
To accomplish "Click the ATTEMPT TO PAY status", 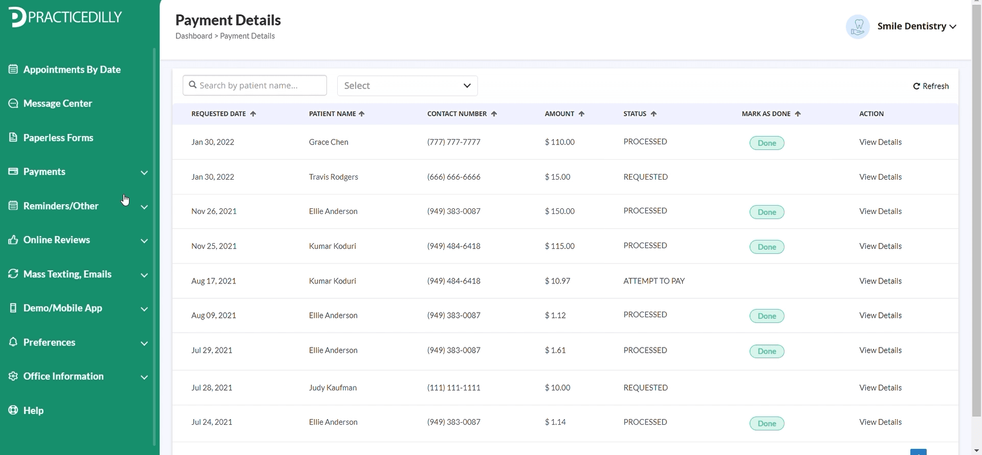I will point(654,280).
